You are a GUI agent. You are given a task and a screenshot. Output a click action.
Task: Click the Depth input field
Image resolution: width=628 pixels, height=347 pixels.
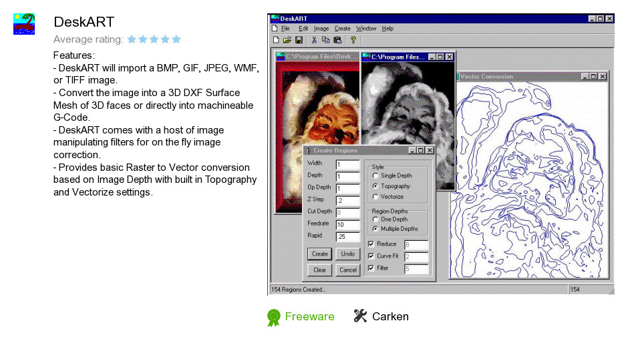(x=347, y=176)
